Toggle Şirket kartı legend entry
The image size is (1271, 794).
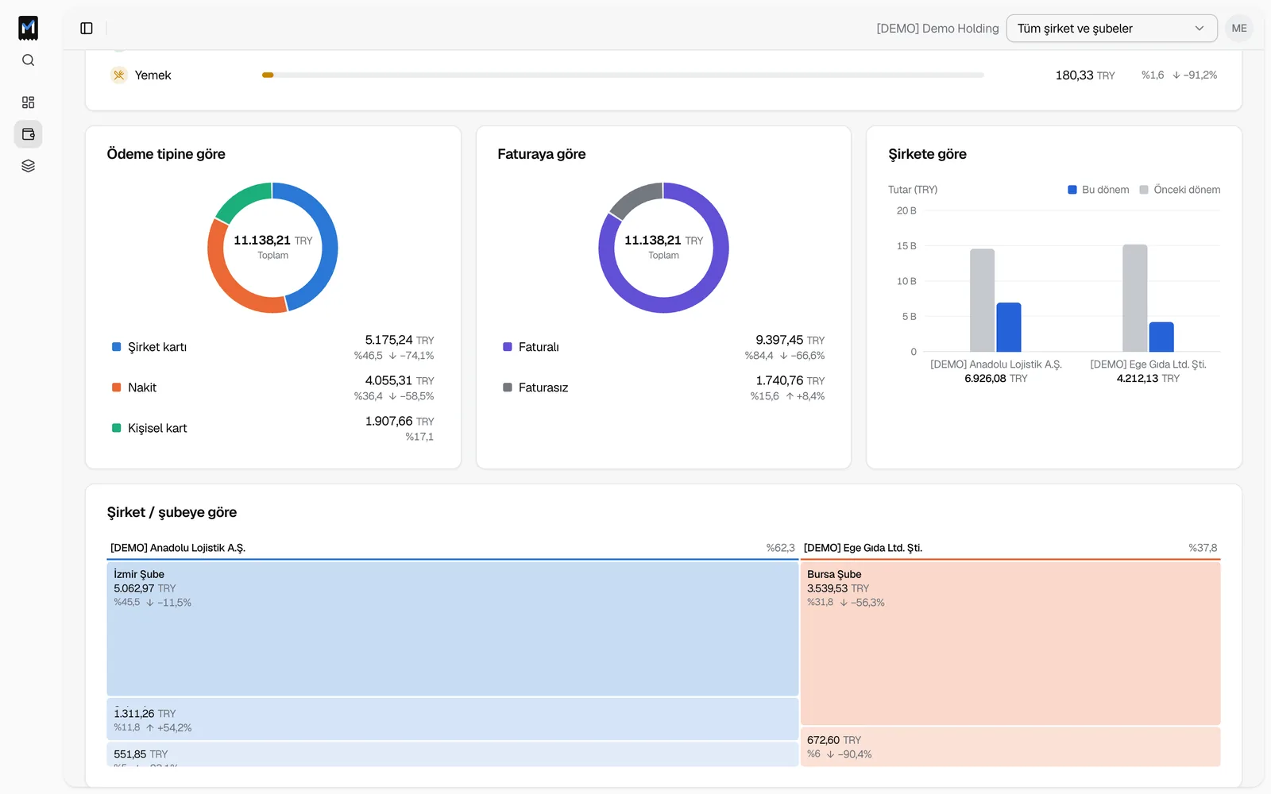(149, 347)
